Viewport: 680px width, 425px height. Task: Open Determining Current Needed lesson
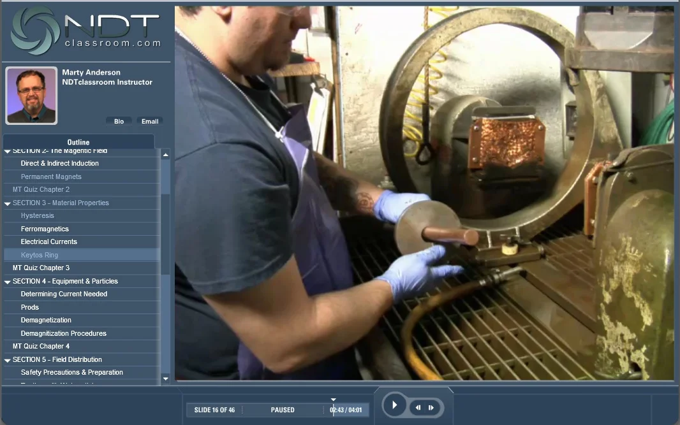click(x=64, y=294)
